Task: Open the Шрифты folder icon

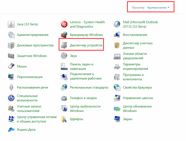Action: click(x=64, y=119)
